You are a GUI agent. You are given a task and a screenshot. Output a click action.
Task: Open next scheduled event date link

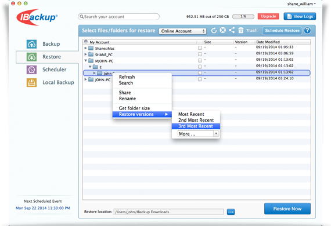click(43, 208)
